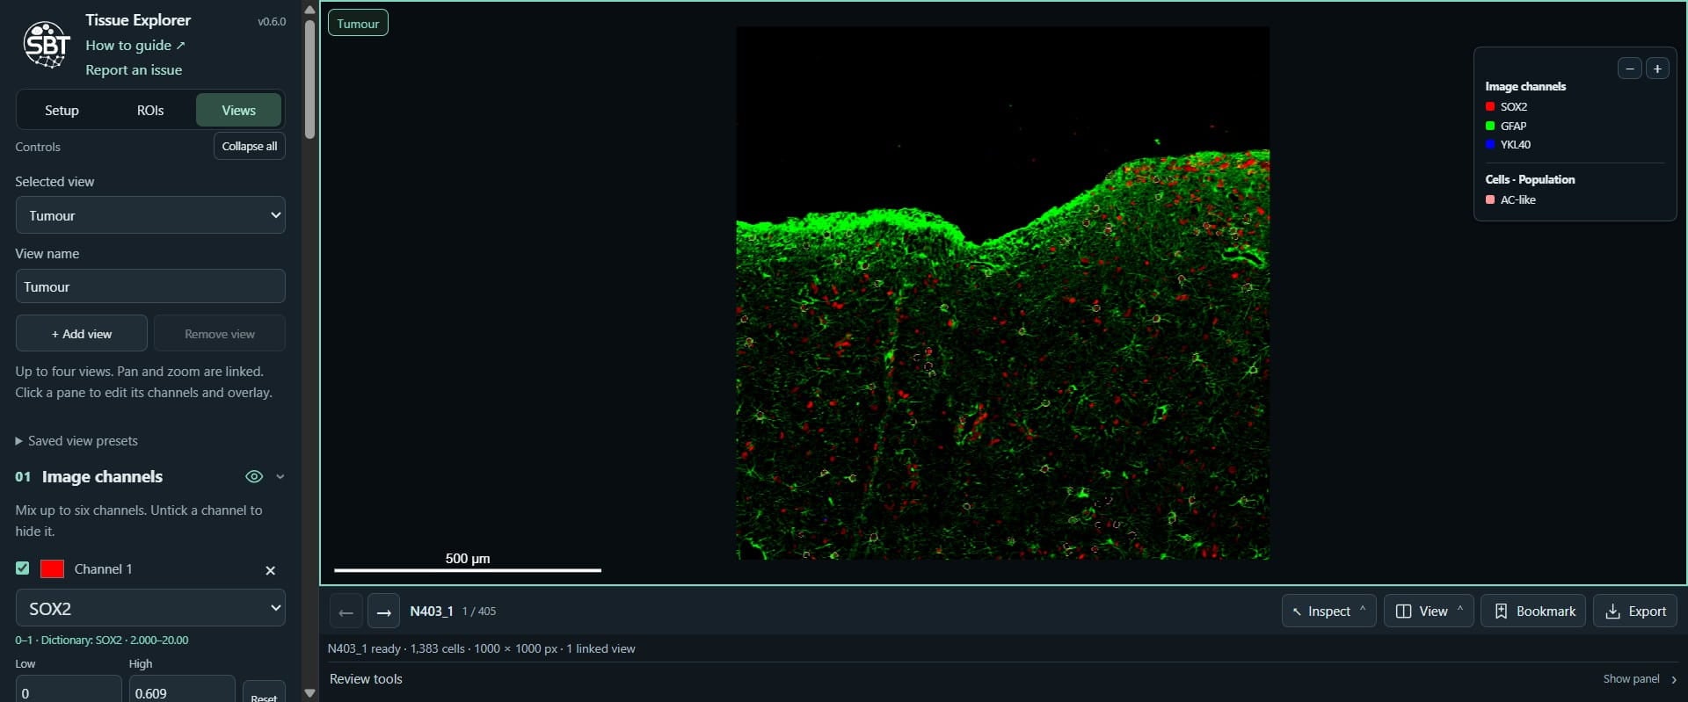Click + Add view button

[82, 334]
